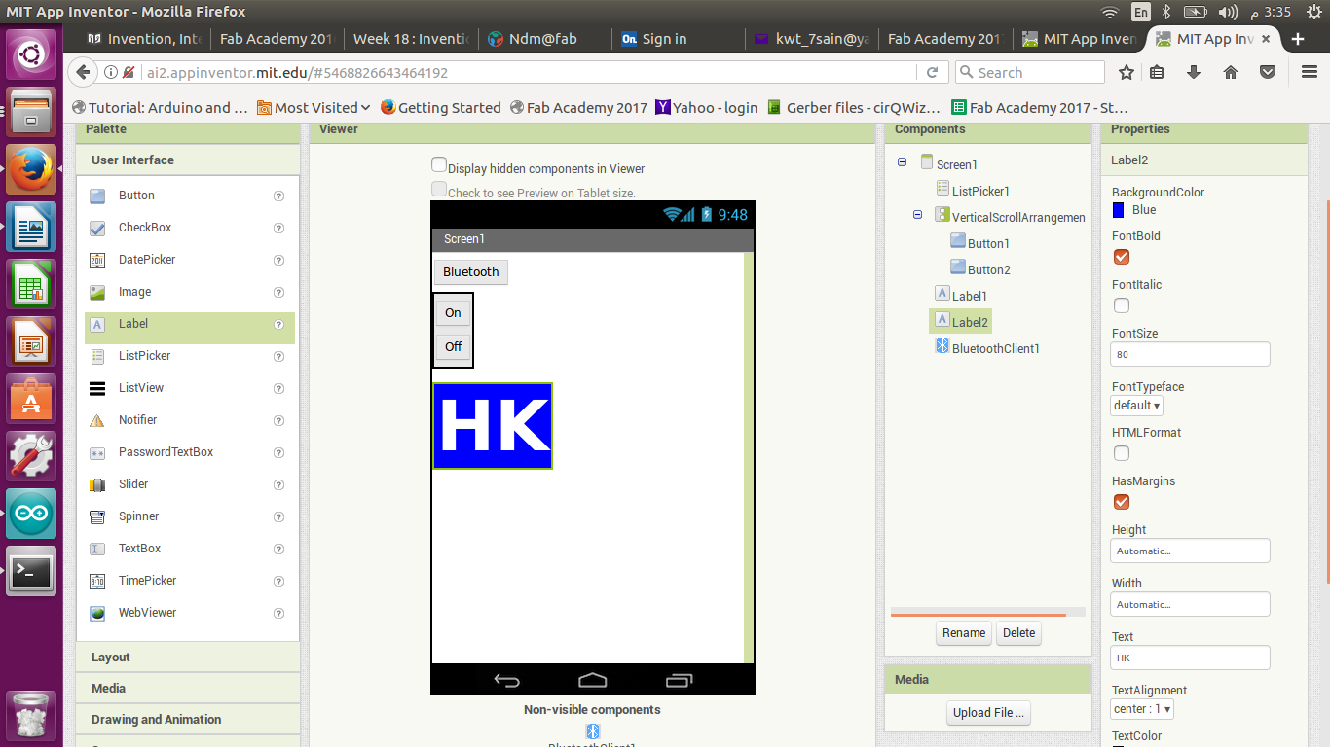Switch to the Sign in browser tab
Image resolution: width=1330 pixels, height=747 pixels.
(x=678, y=39)
